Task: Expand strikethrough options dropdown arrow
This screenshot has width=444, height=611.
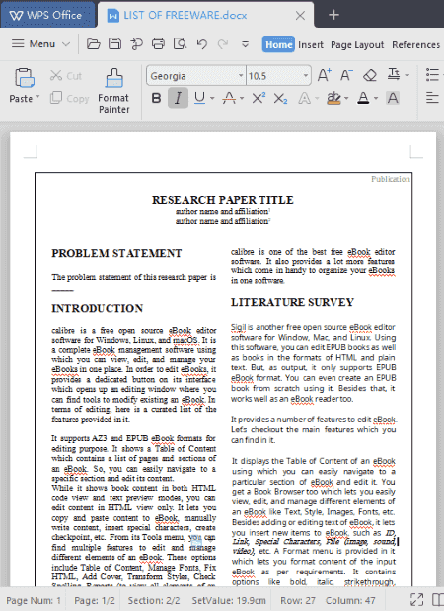Action: click(x=242, y=98)
